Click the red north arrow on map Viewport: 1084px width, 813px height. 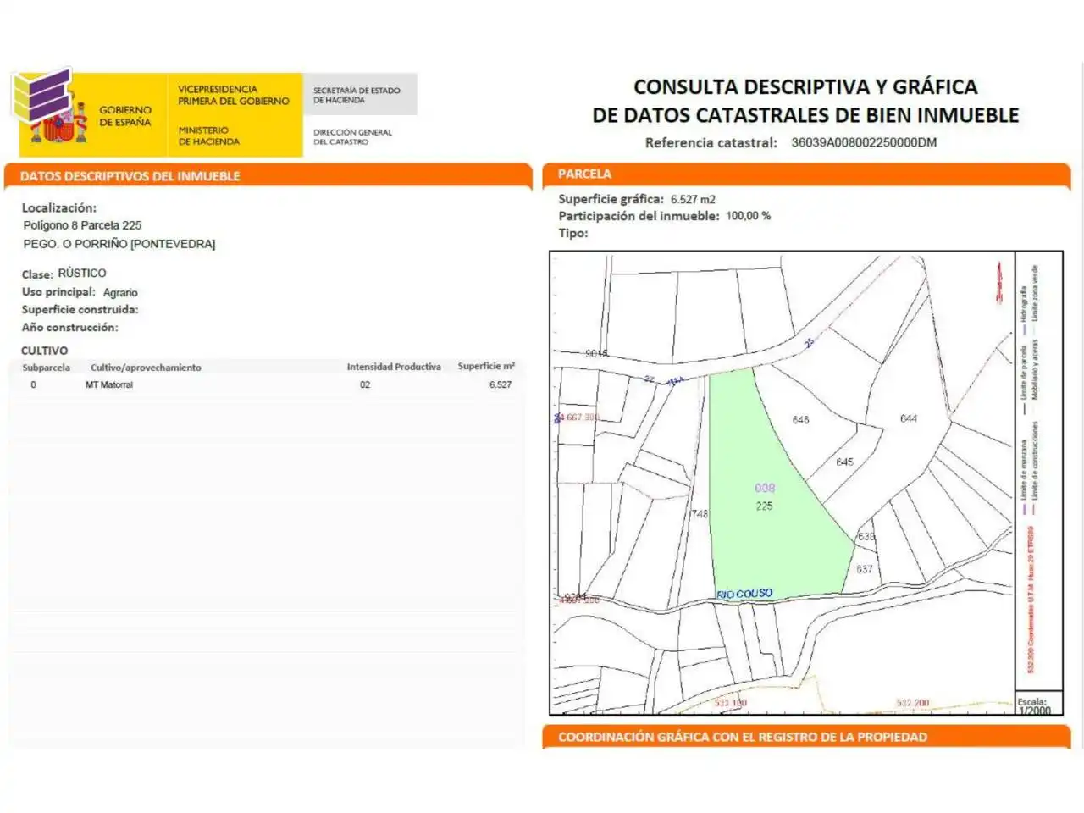point(1000,283)
